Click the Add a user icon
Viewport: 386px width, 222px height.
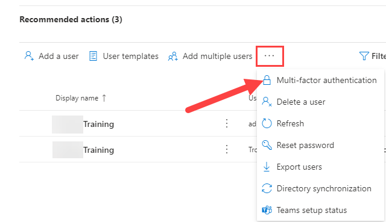point(29,56)
